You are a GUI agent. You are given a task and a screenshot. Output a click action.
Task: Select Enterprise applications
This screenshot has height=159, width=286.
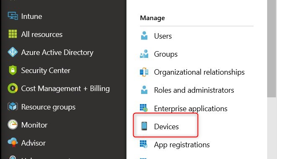tap(191, 109)
